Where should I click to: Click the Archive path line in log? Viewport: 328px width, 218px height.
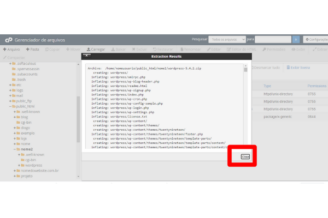pos(144,69)
